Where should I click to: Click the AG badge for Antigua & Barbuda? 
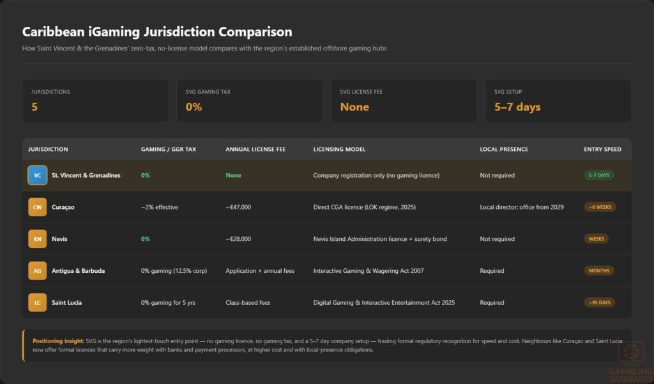[x=37, y=270]
